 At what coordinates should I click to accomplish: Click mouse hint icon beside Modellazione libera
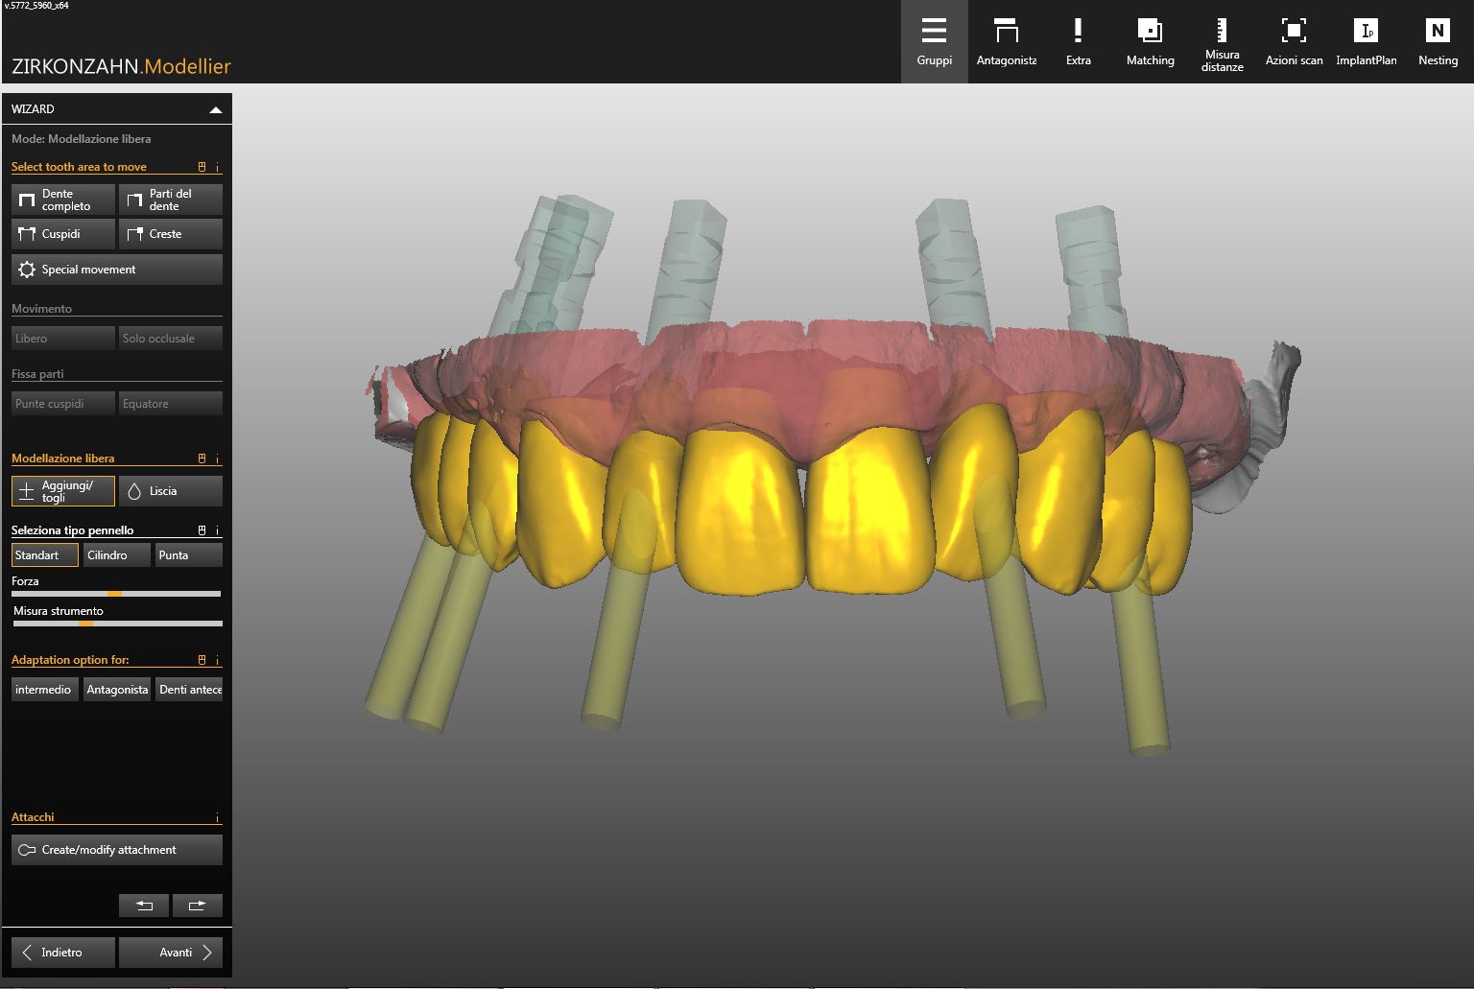pyautogui.click(x=202, y=459)
